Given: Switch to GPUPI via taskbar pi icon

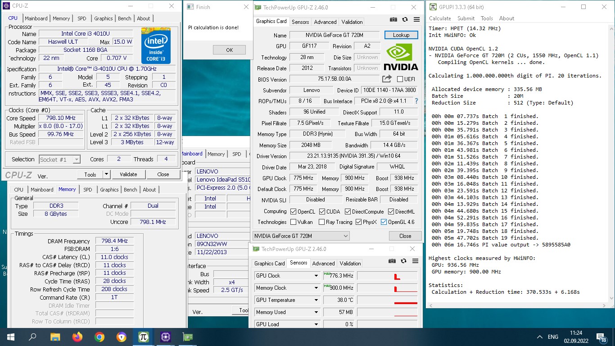Looking at the screenshot, I should tap(144, 337).
